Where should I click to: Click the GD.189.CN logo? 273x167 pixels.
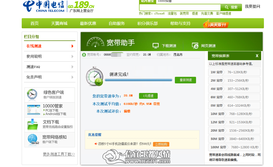(x=81, y=7)
